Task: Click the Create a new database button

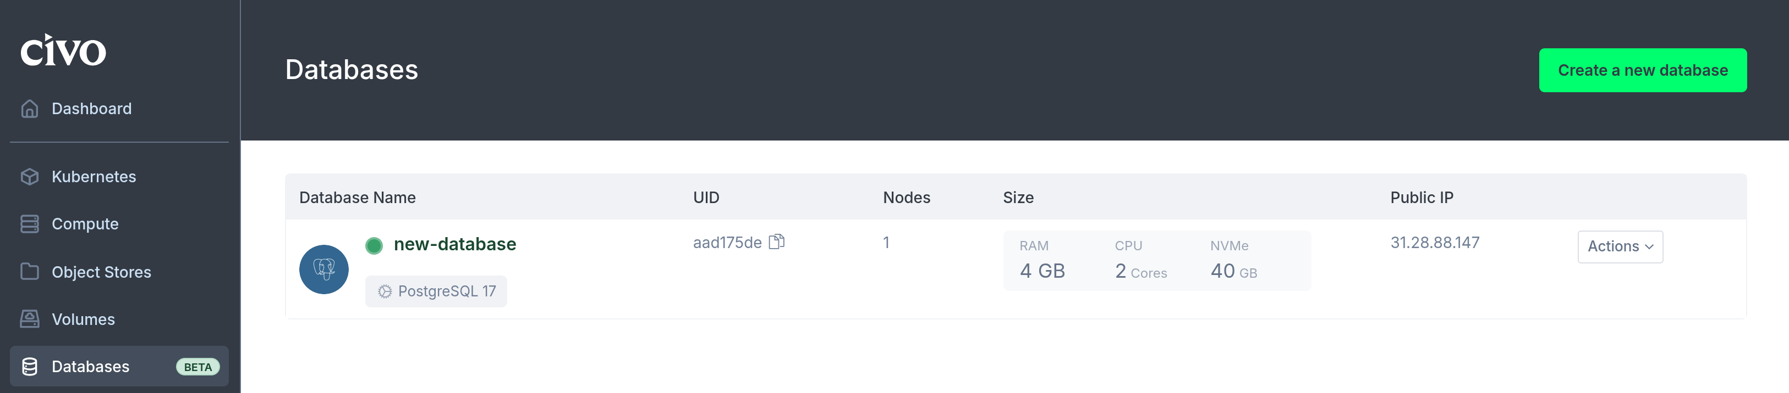Action: click(1643, 70)
